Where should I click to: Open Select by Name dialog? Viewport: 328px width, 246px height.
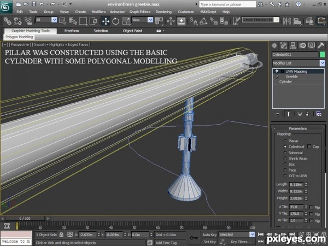(73, 21)
